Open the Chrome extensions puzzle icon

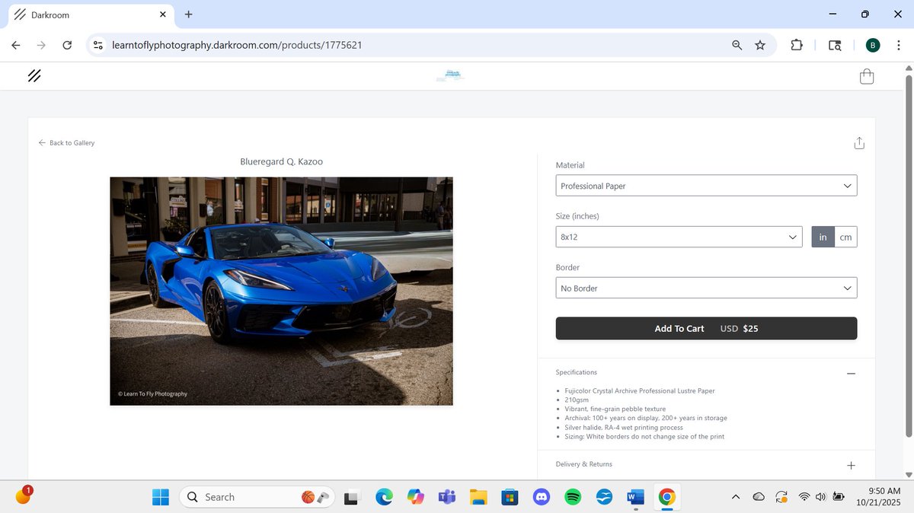click(x=797, y=45)
